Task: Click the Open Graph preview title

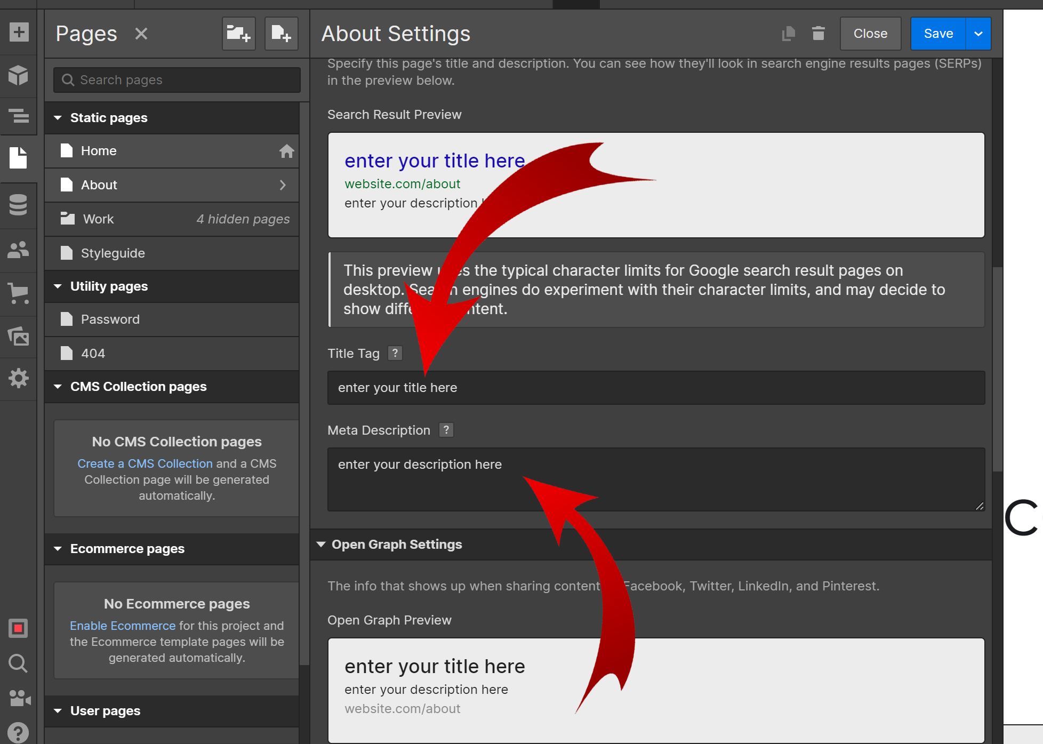Action: (x=435, y=666)
